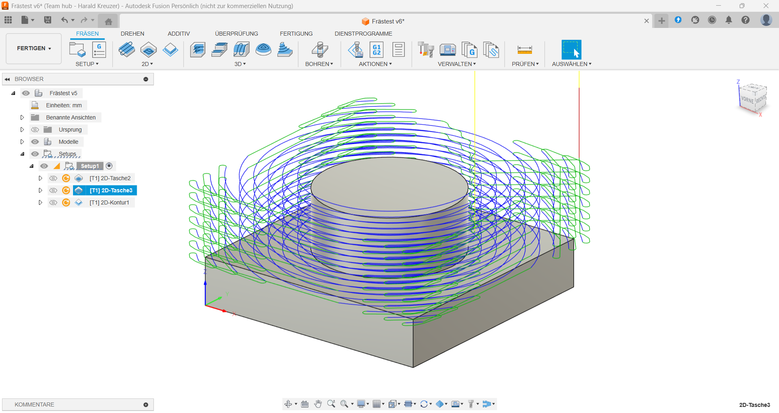
Task: Select the 2D Pocket tool icon
Action: click(148, 50)
